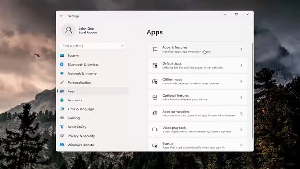This screenshot has height=169, width=300.
Task: Click the Apps page vertical scrollbar
Action: (252, 91)
